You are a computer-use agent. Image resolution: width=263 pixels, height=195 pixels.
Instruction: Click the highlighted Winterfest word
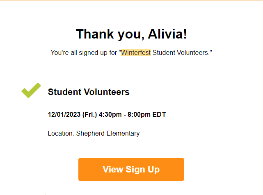(136, 53)
